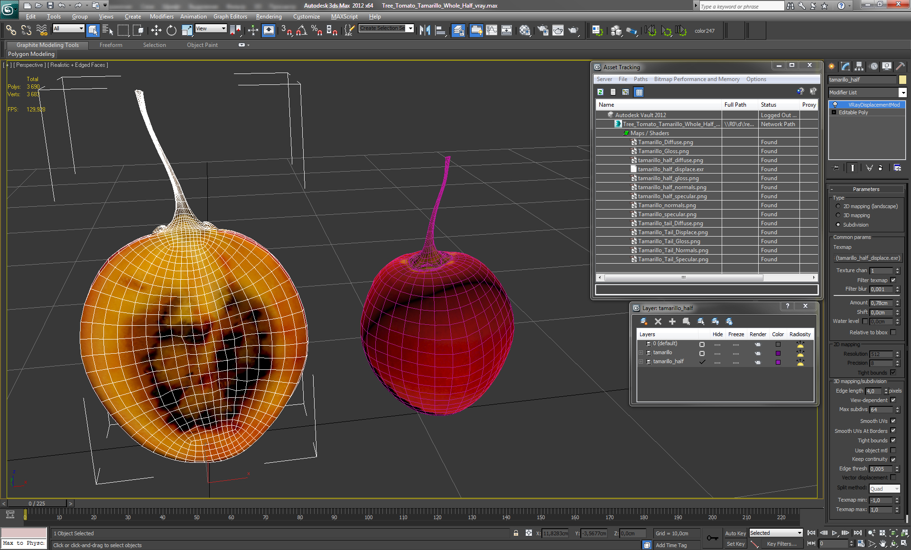Toggle View-dependent checkbox
911x550 pixels.
tap(893, 400)
